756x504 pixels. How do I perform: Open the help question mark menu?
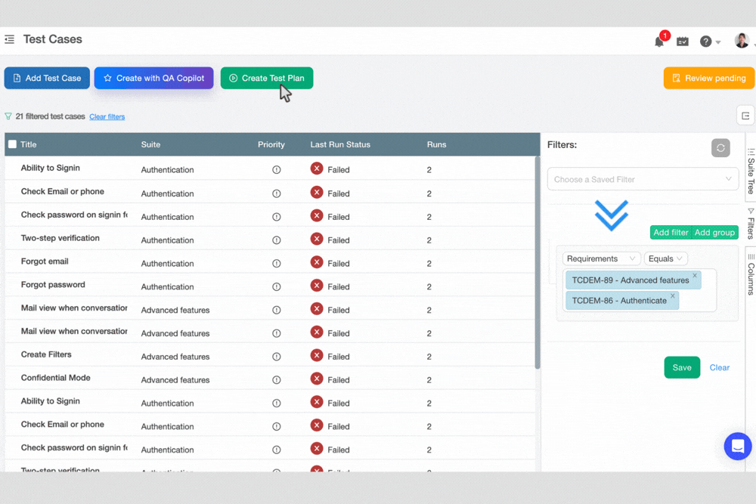[x=705, y=42]
